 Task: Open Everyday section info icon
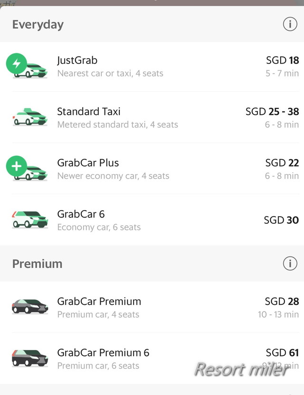[290, 24]
